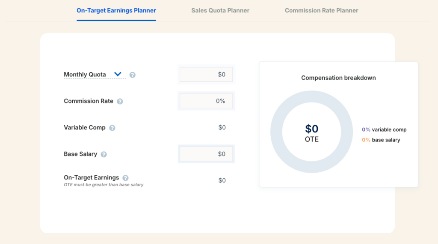Click the Monthly Quota period label

point(85,74)
